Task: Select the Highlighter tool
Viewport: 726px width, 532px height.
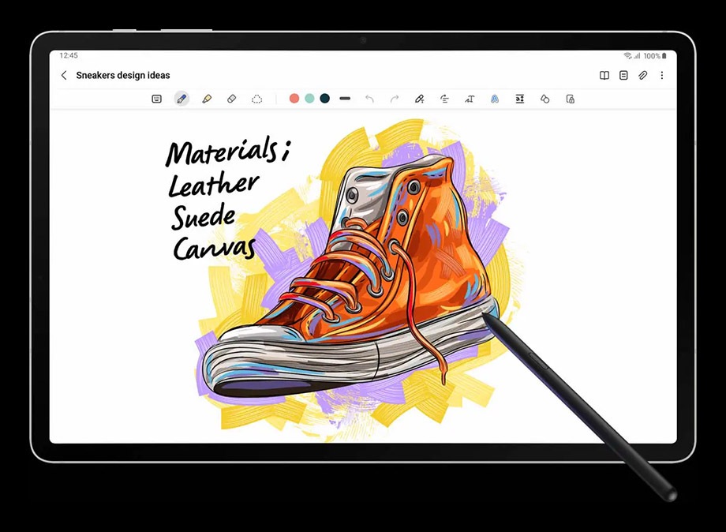Action: (207, 99)
